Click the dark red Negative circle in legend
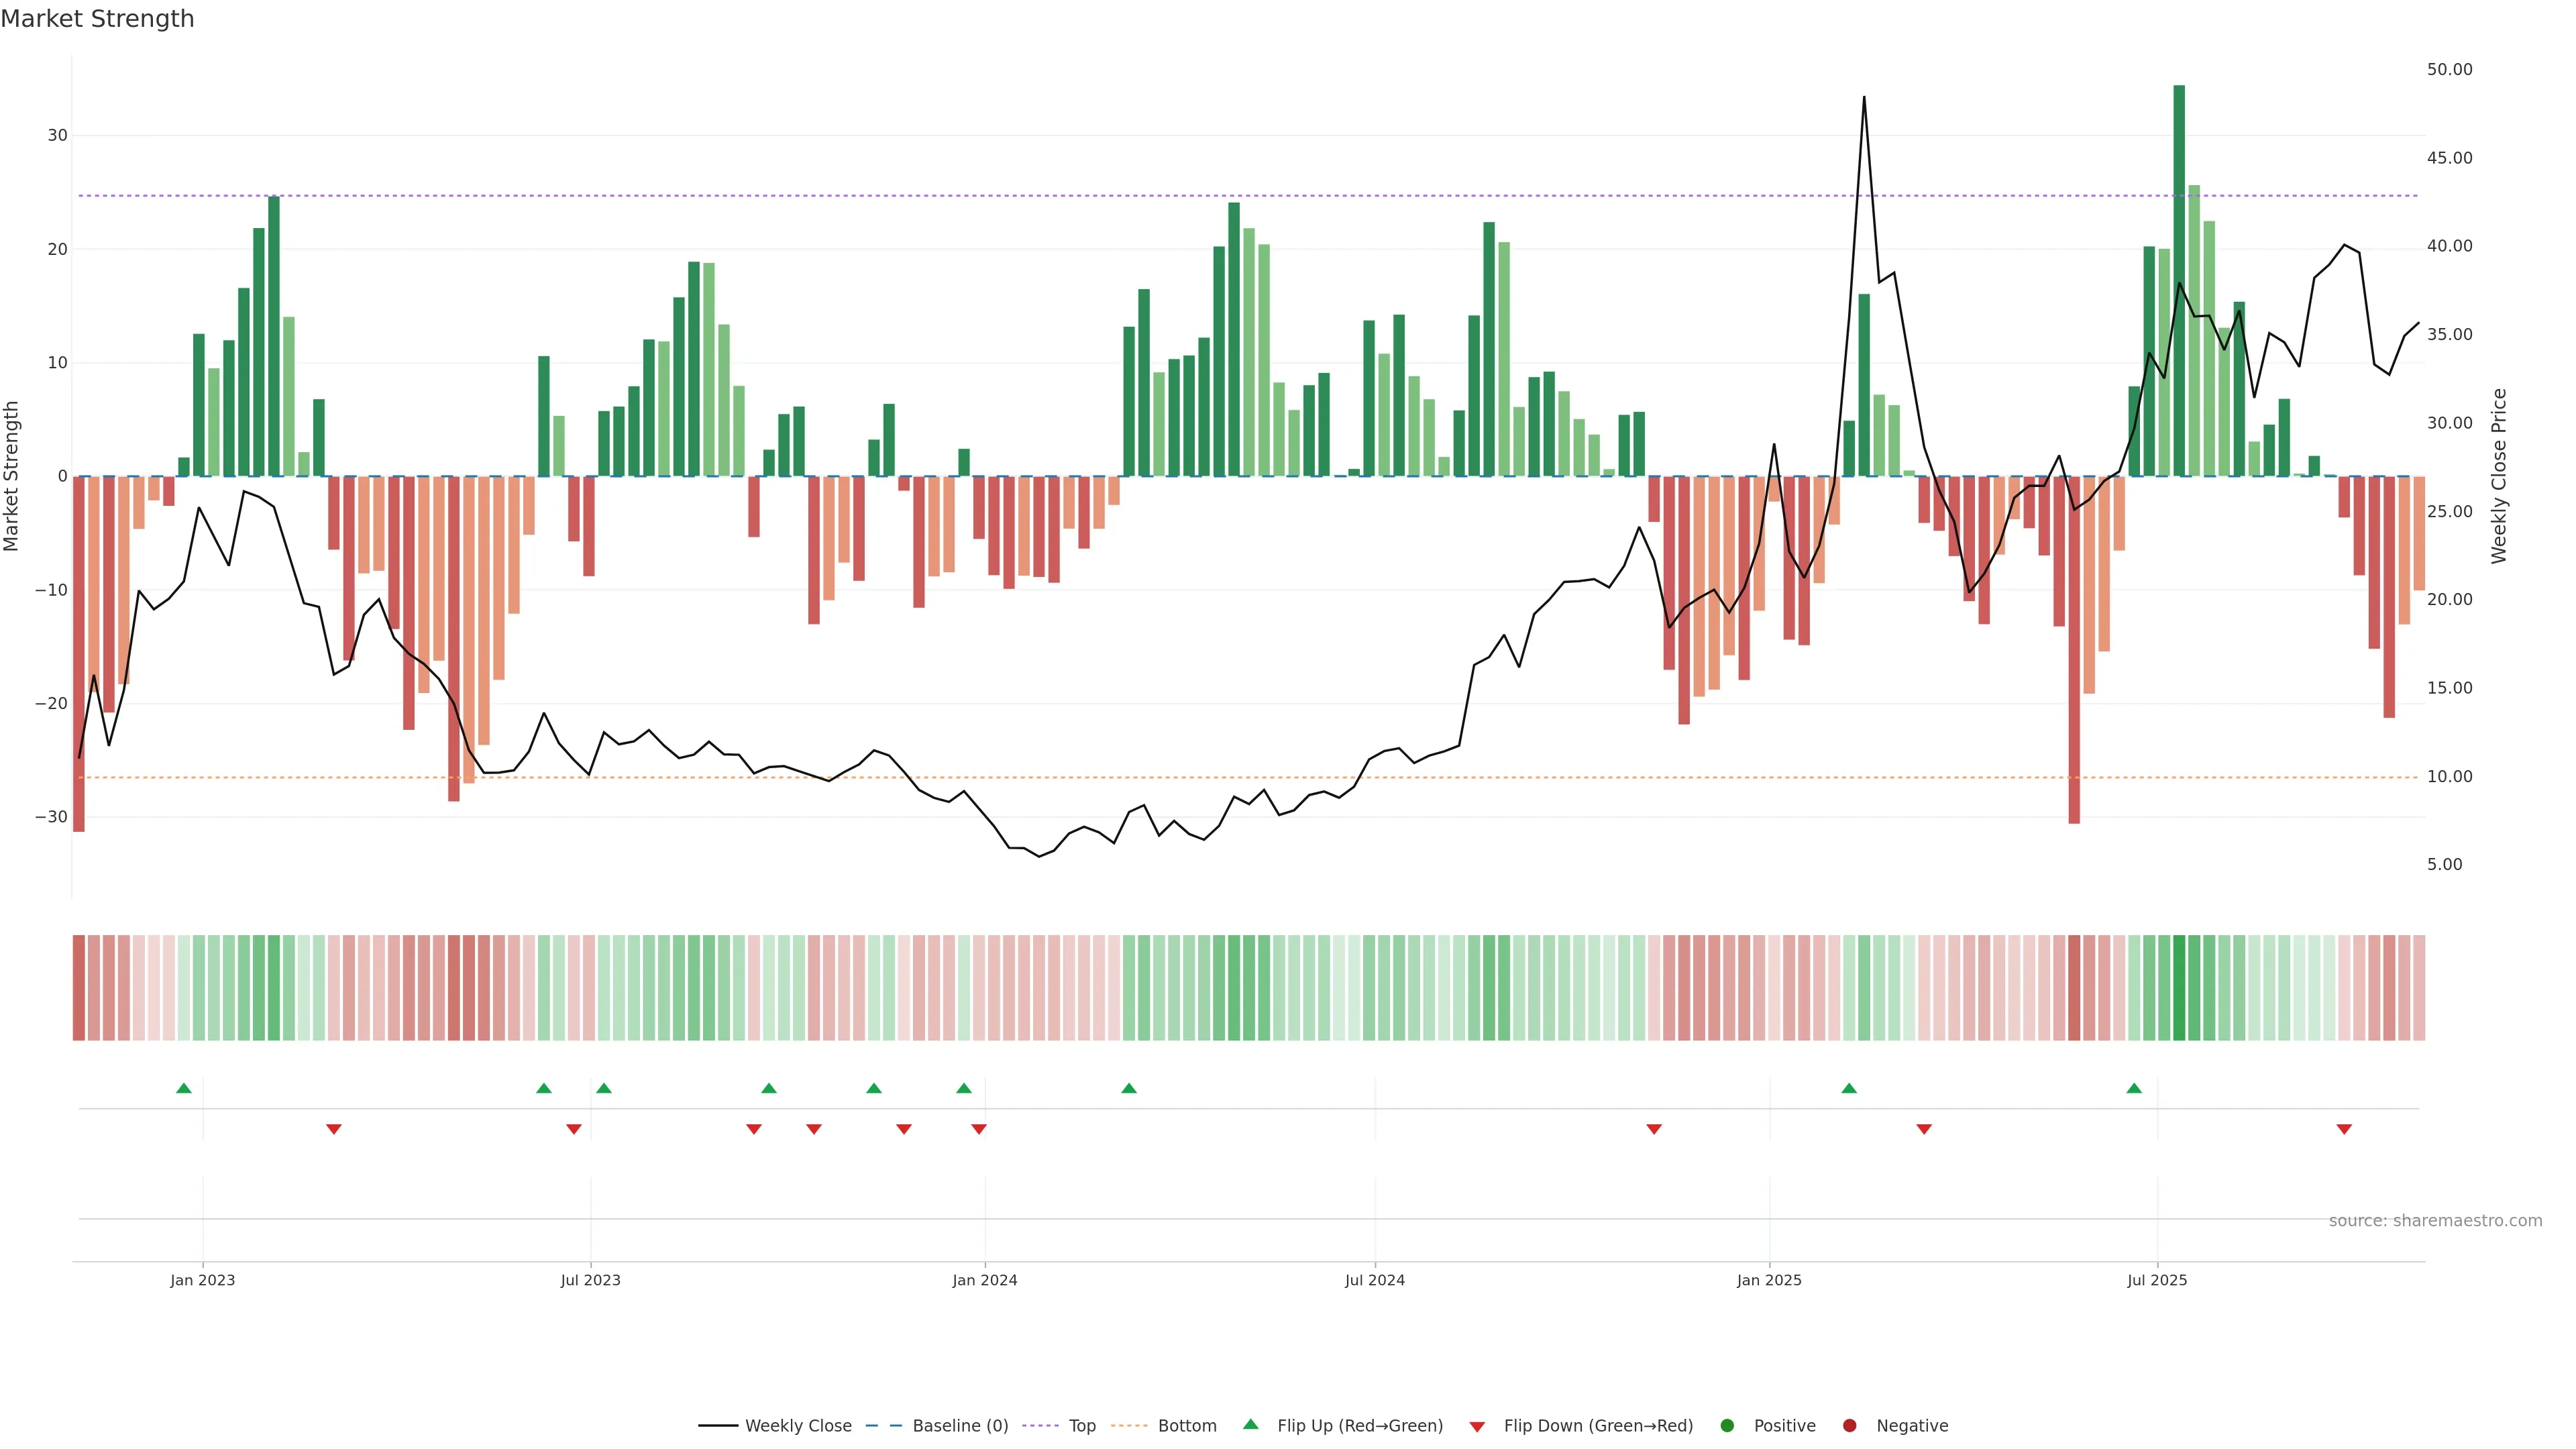The image size is (2576, 1449). click(x=1849, y=1426)
